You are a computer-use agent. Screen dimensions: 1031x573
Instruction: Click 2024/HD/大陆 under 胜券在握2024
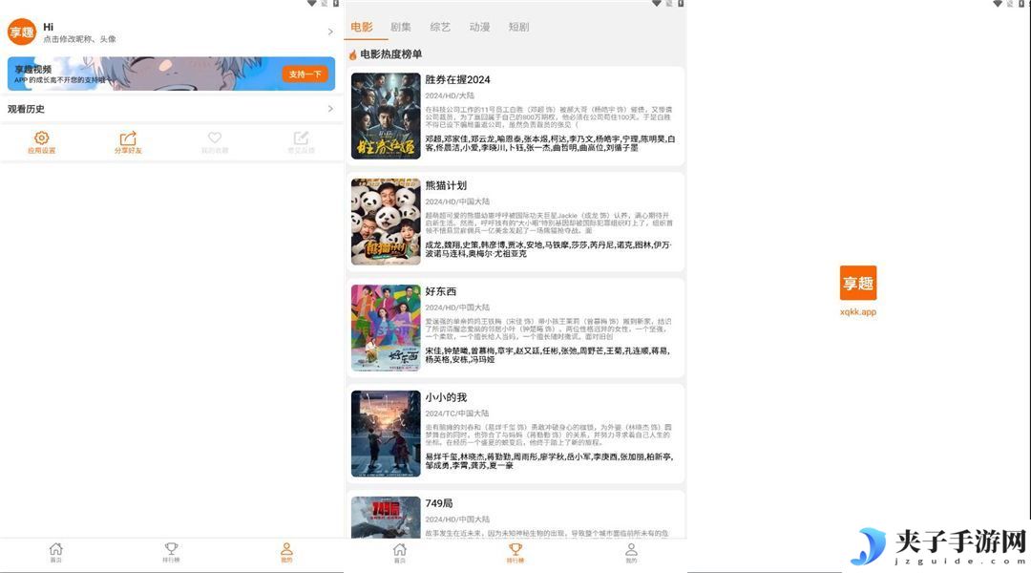click(x=450, y=96)
